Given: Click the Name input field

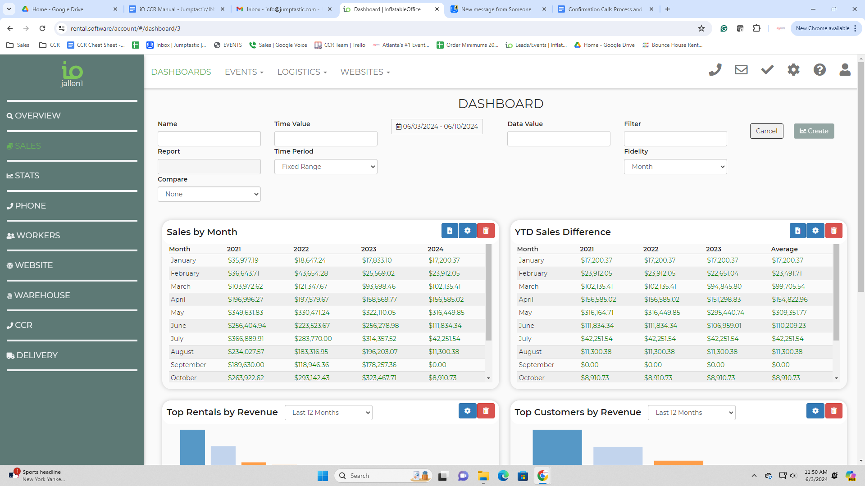Looking at the screenshot, I should (x=209, y=139).
